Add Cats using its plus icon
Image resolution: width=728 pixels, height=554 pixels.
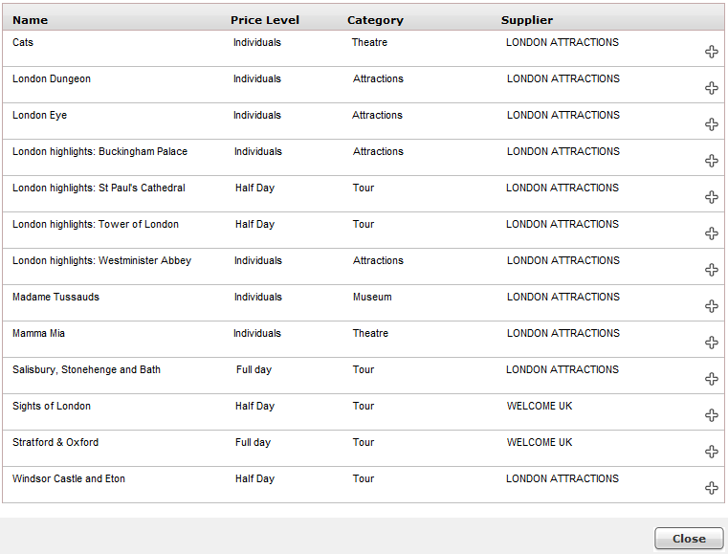(712, 52)
